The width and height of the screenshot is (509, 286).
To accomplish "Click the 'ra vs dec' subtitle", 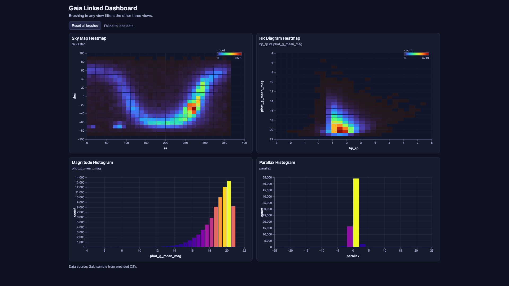I will pyautogui.click(x=78, y=44).
